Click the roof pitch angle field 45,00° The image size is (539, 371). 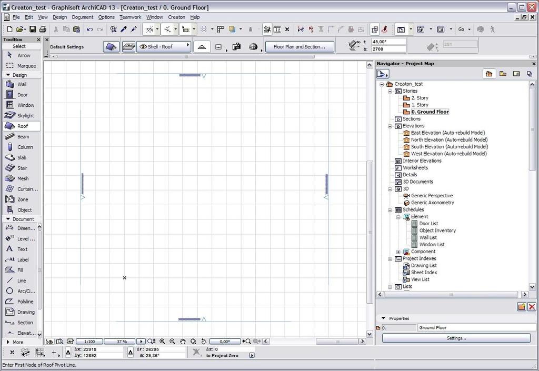click(389, 42)
